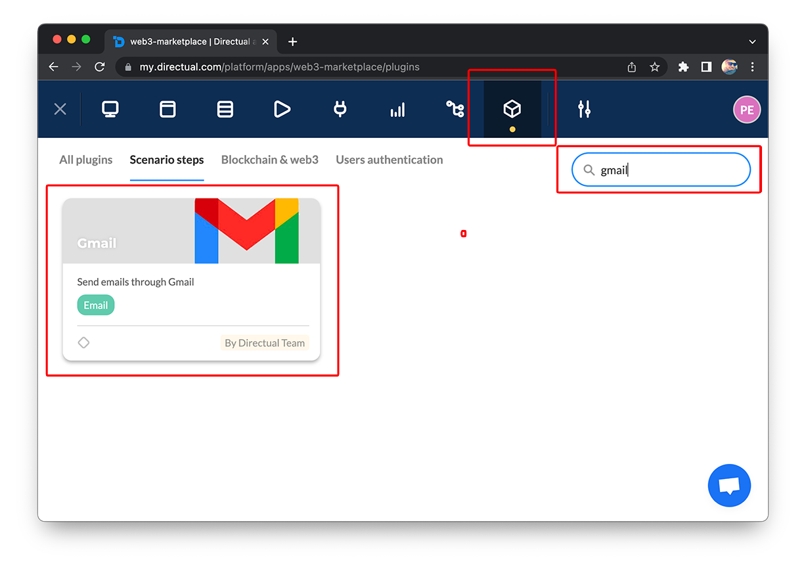Click the Email tag on Gmail card
The image size is (806, 571).
(96, 305)
